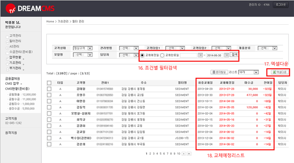
Task: Open the 제품분류 dropdown
Action: (x=268, y=48)
